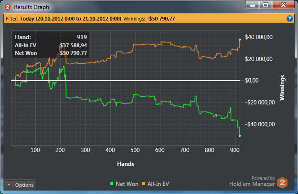Select the All-In EV legend label

click(158, 184)
